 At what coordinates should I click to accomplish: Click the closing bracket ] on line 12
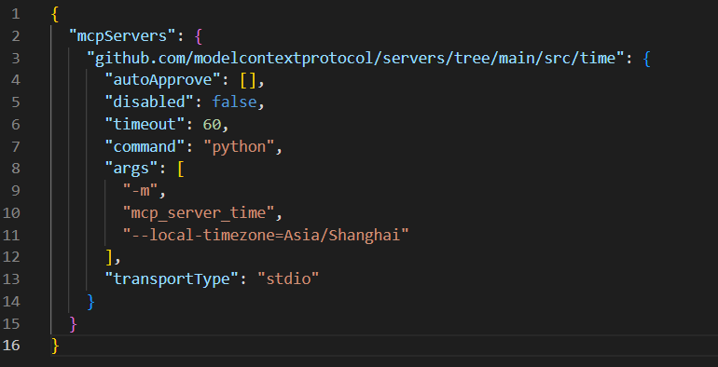(109, 258)
